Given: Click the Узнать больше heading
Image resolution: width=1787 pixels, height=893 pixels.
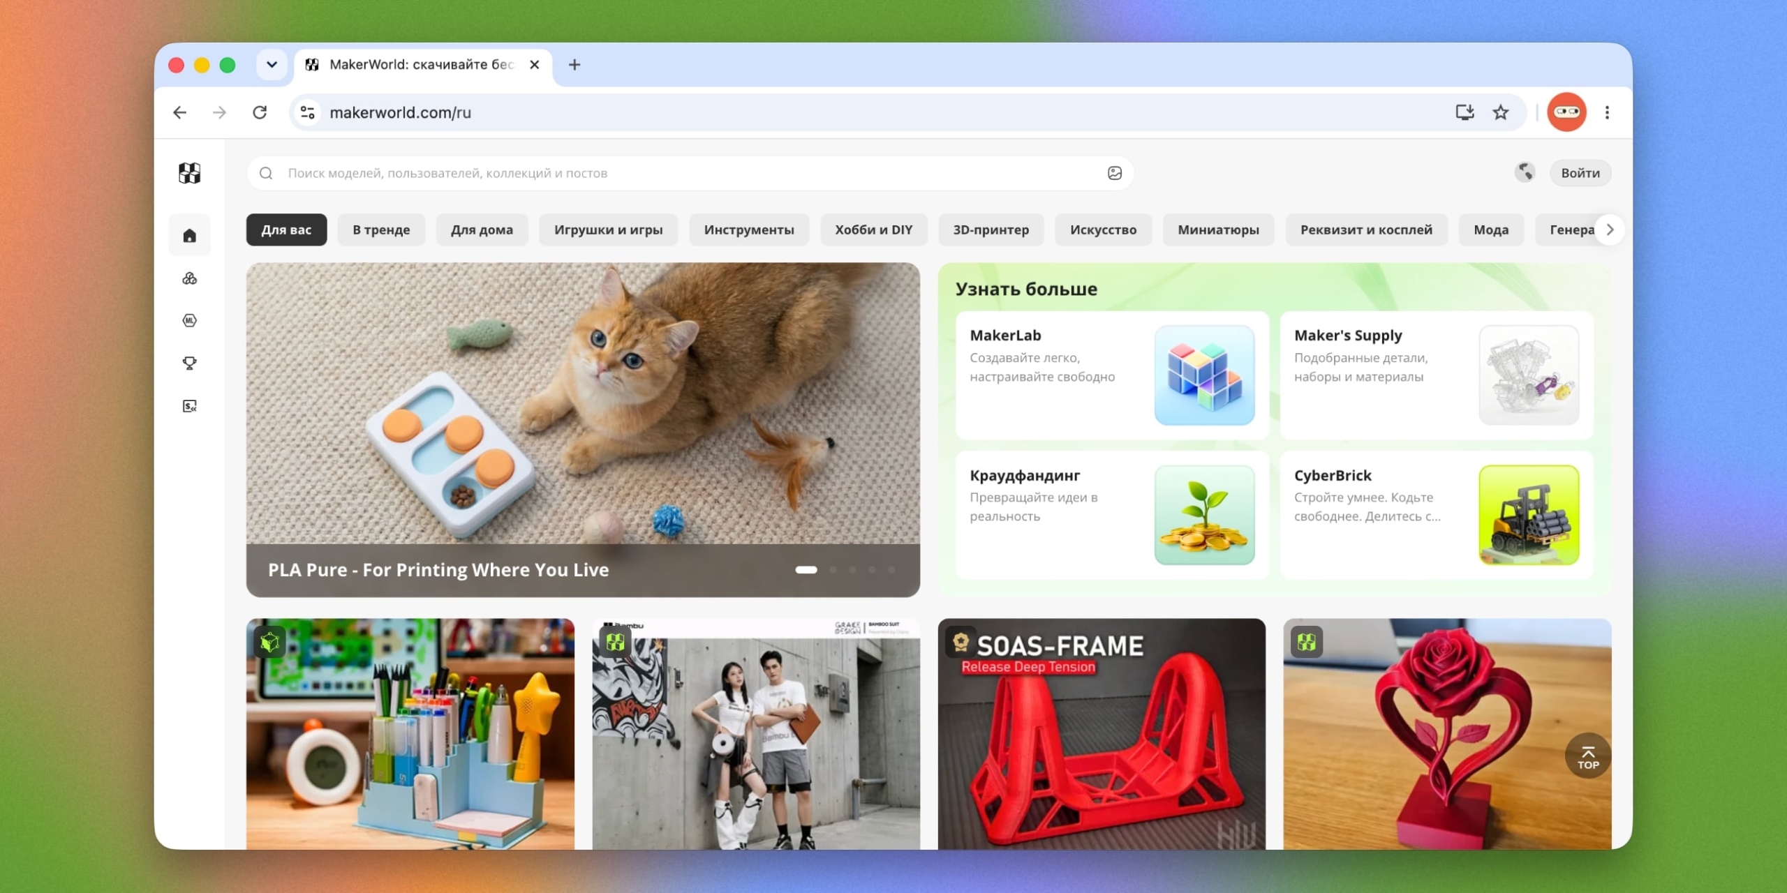Looking at the screenshot, I should [1026, 289].
